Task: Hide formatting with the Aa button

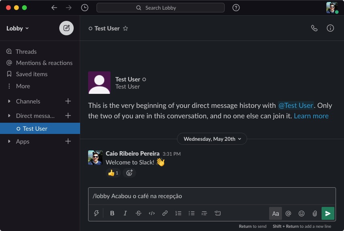Action: [x=276, y=213]
